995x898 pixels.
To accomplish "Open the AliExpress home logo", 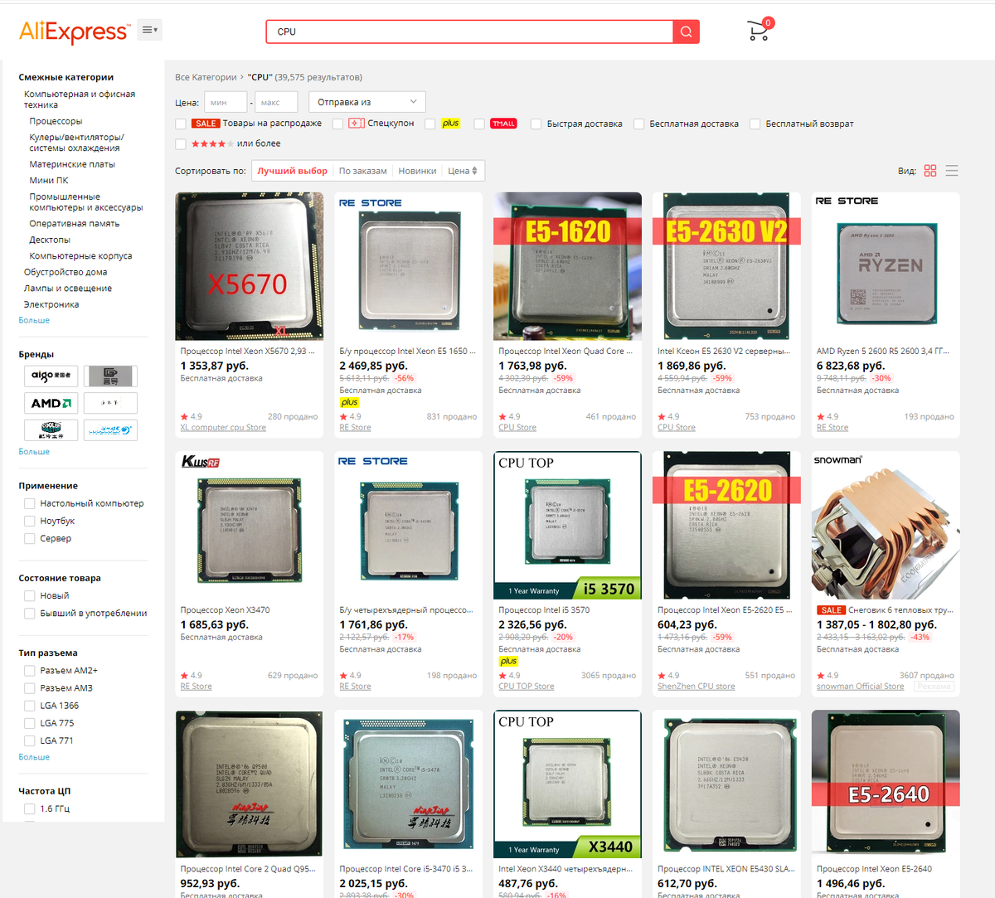I will 75,32.
